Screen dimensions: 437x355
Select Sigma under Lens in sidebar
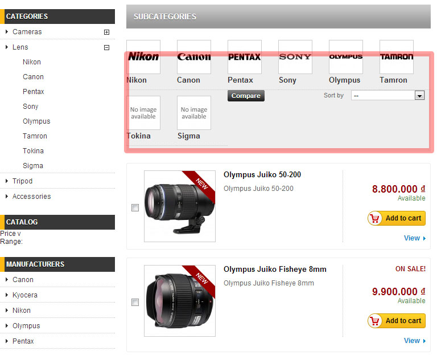click(x=33, y=165)
